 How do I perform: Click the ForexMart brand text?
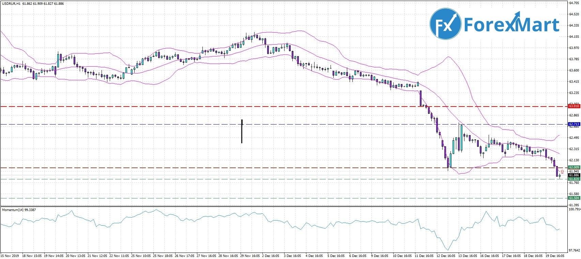(x=512, y=25)
